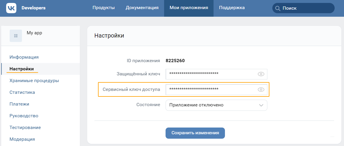344x146 pixels.
Task: Go to Документация section
Action: 142,8
